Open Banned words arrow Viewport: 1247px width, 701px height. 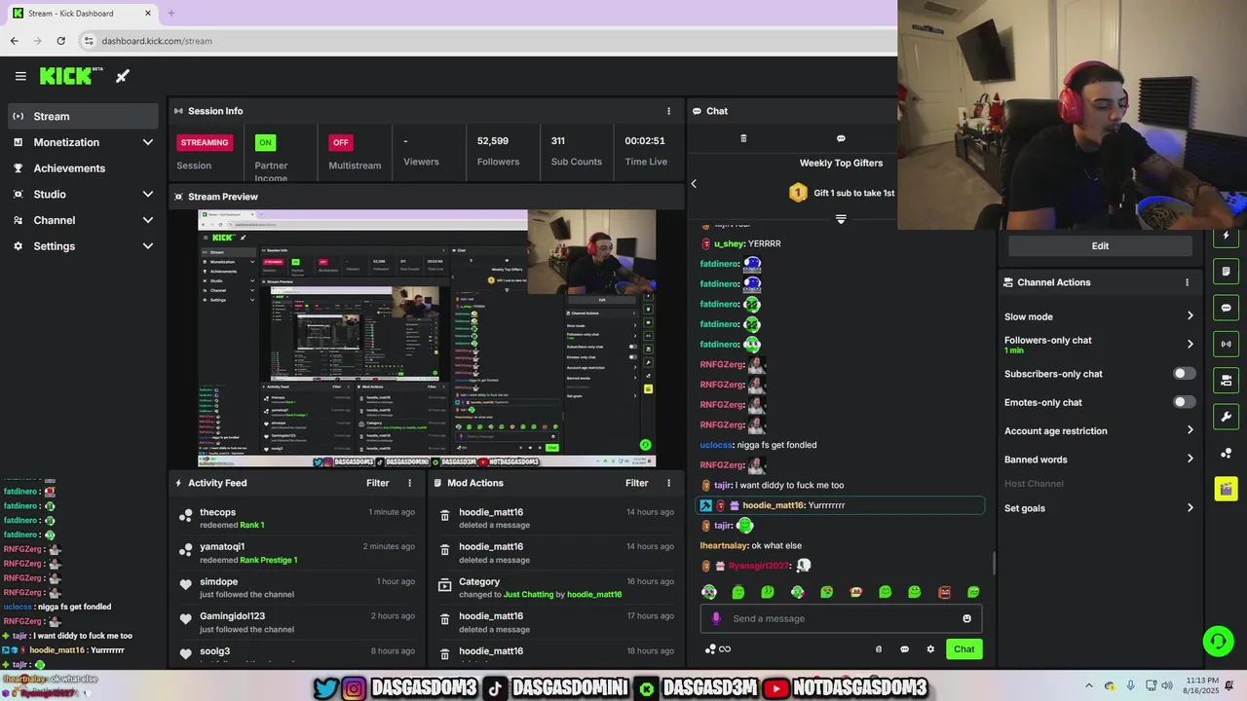(x=1190, y=460)
